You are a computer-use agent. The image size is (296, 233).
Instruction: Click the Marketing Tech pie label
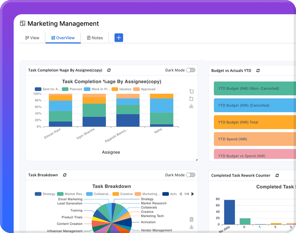152,216
